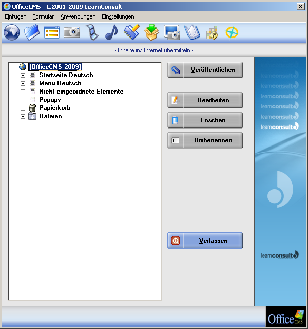Select the [OfficeCMS 2009] root item
This screenshot has width=308, height=329.
[55, 67]
